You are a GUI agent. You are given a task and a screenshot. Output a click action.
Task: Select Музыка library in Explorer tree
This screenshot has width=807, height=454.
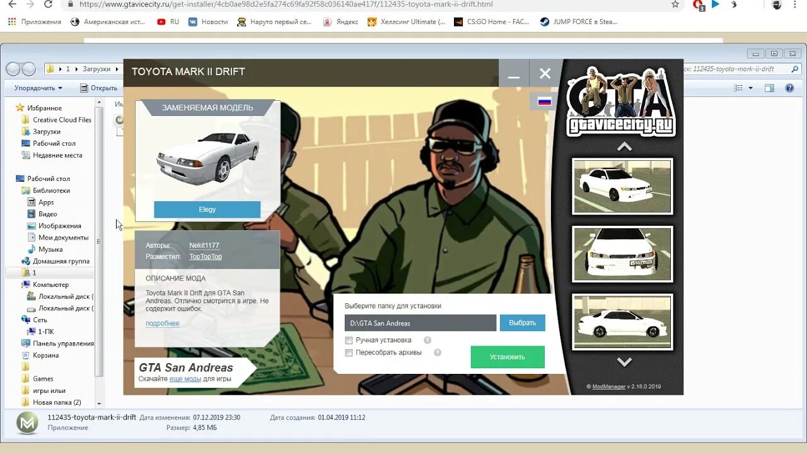45,249
